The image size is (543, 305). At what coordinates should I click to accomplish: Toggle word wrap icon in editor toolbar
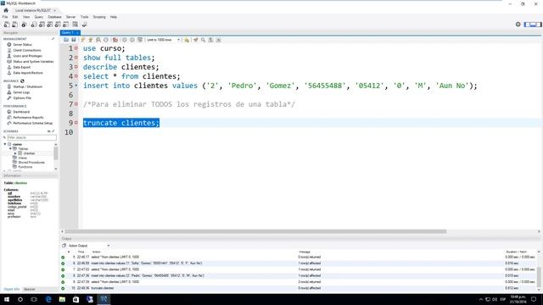(x=219, y=40)
